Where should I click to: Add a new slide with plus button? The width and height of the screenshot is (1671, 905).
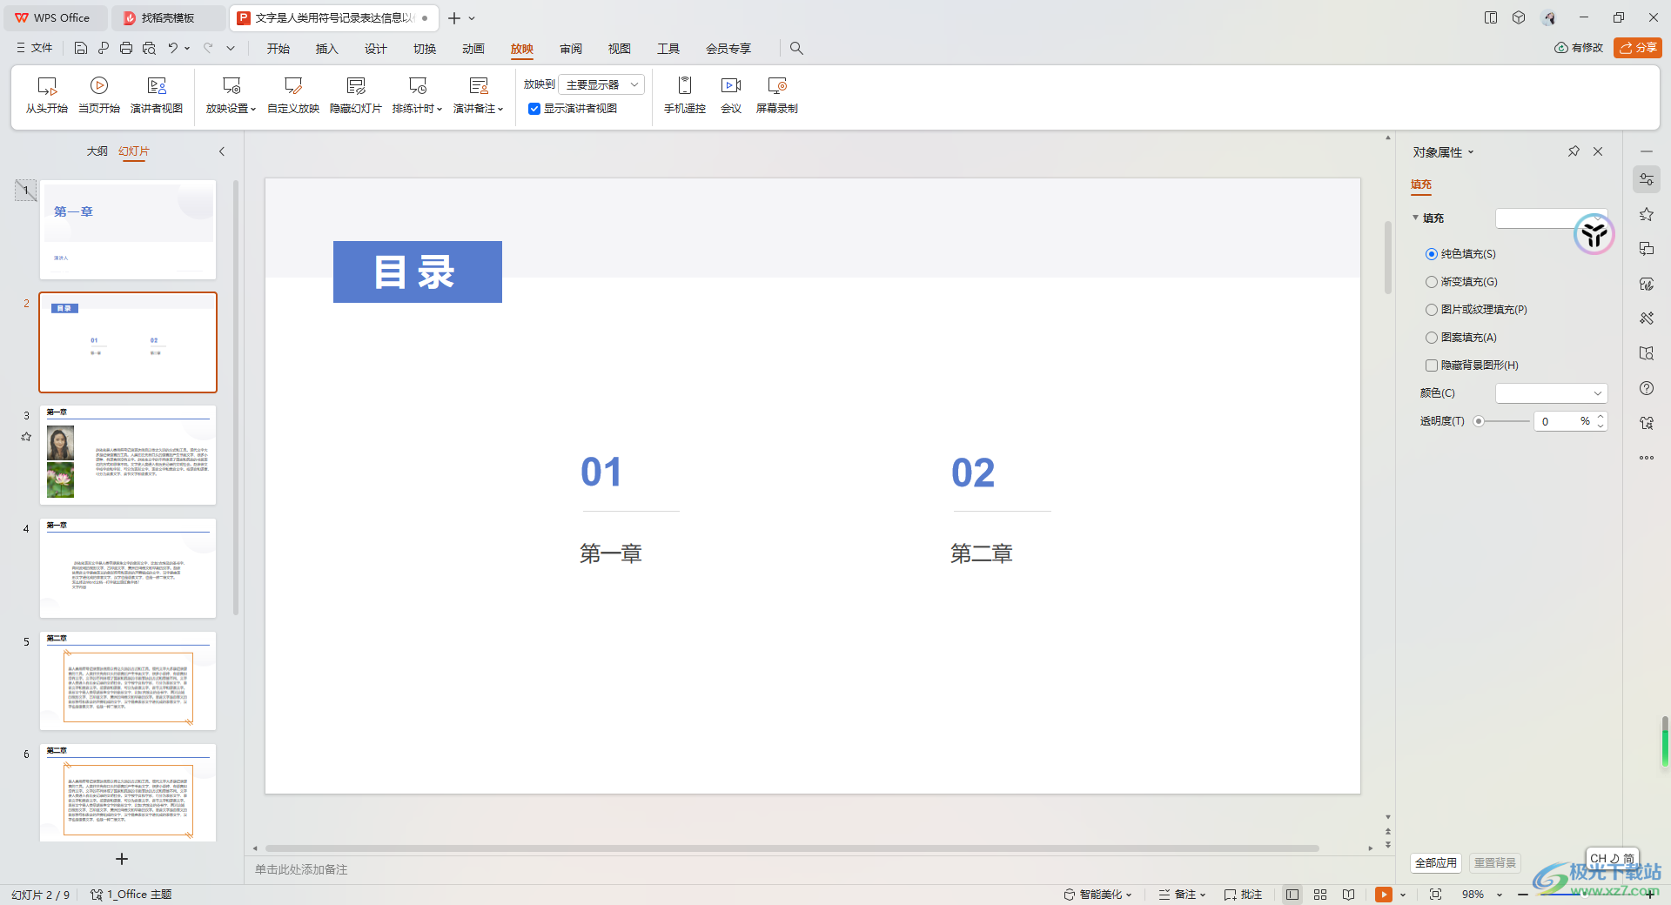tap(122, 859)
